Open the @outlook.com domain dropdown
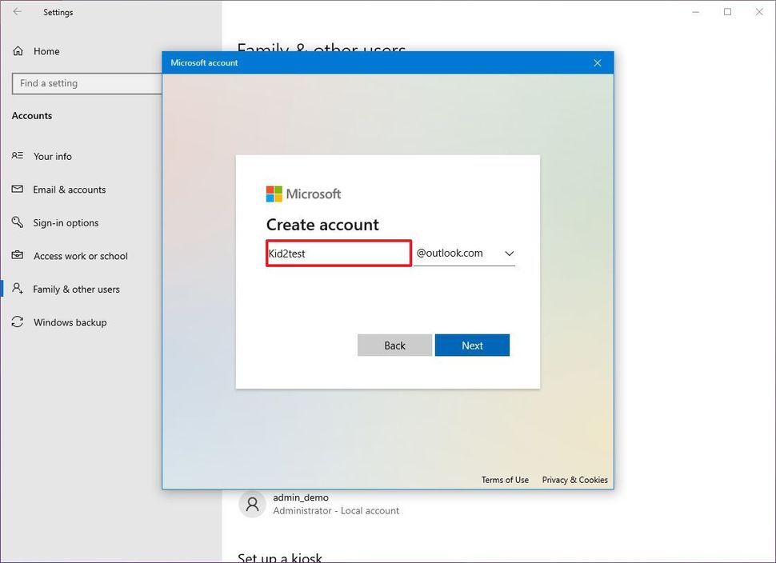This screenshot has width=776, height=563. tap(464, 254)
